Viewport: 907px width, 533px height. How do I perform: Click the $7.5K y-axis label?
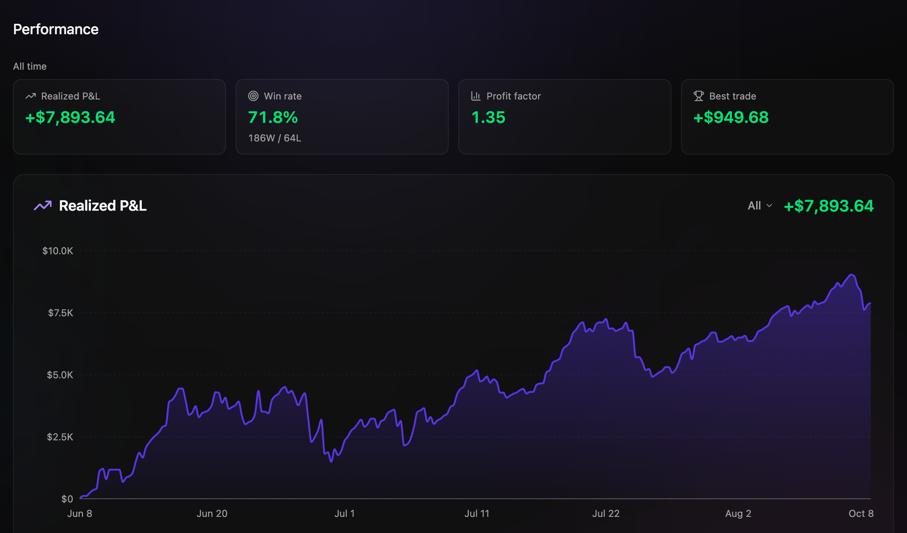pyautogui.click(x=60, y=313)
